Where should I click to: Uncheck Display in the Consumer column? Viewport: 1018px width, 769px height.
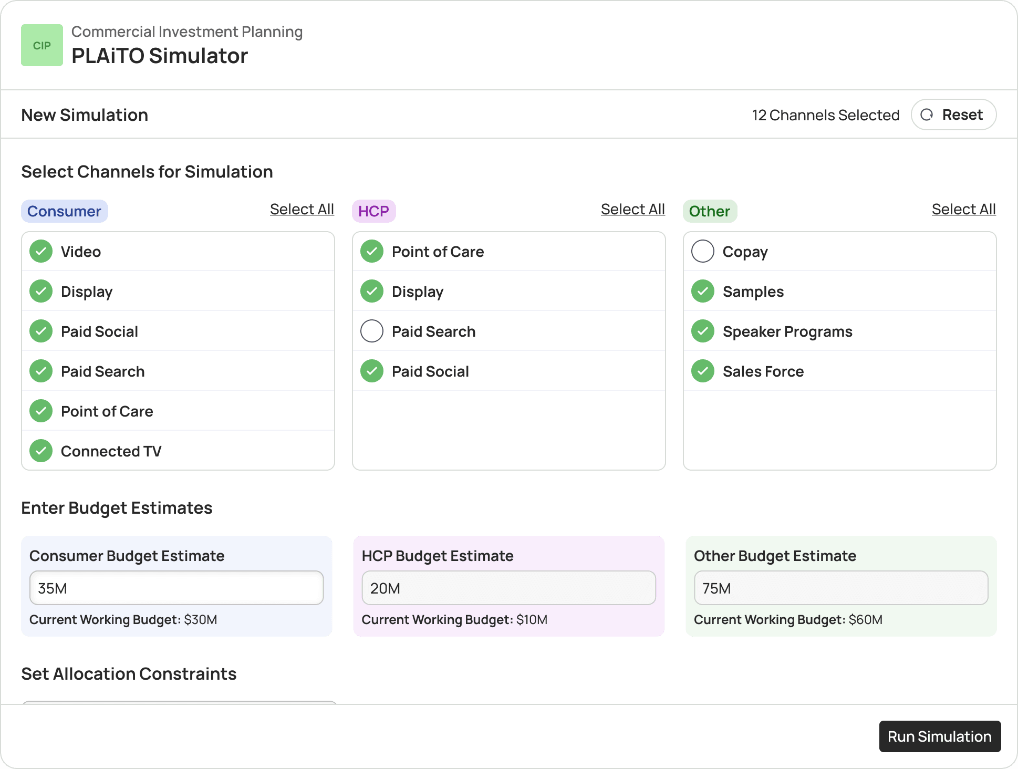40,291
